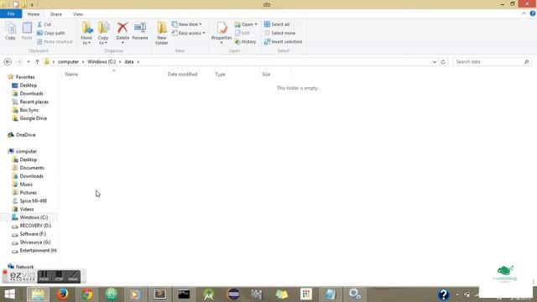Click data in the address breadcrumb
Viewport: 537px width, 302px height.
pyautogui.click(x=128, y=61)
